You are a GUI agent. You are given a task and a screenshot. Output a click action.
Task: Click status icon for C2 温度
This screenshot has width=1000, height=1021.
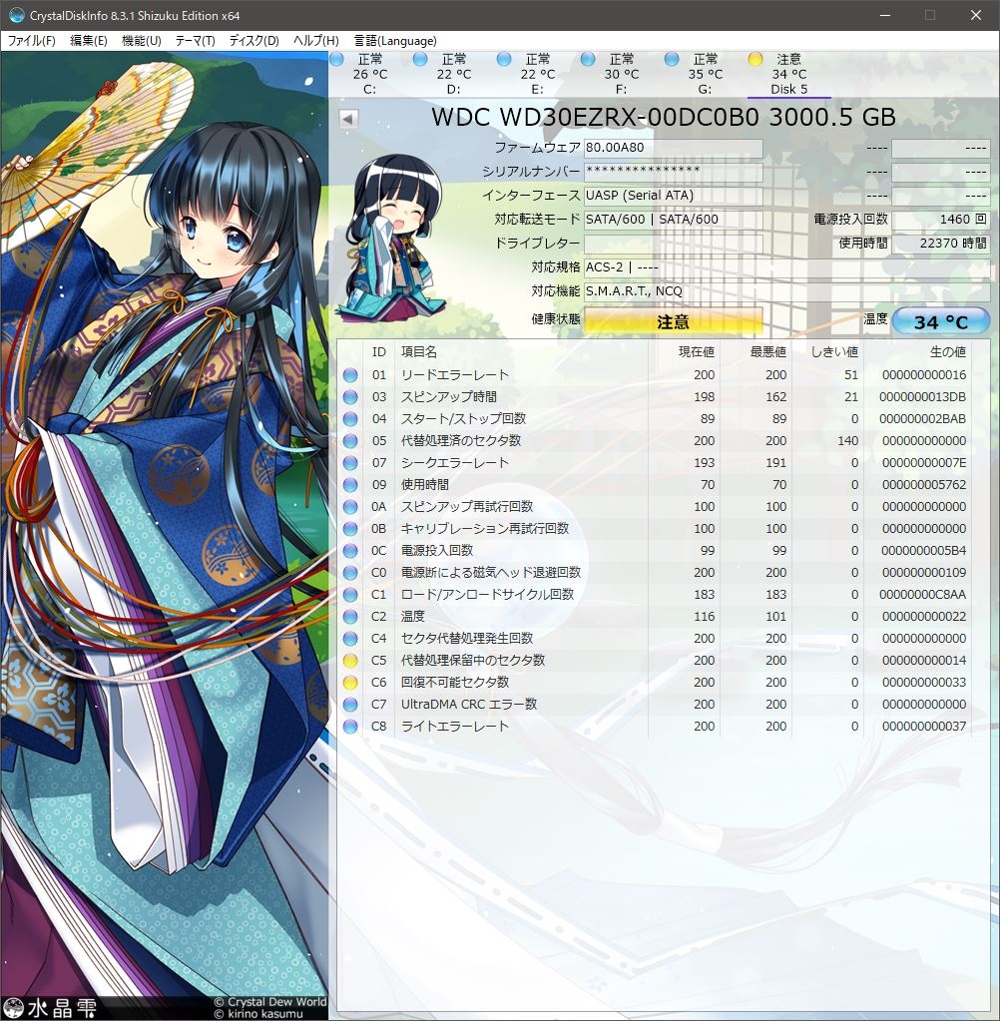click(350, 617)
